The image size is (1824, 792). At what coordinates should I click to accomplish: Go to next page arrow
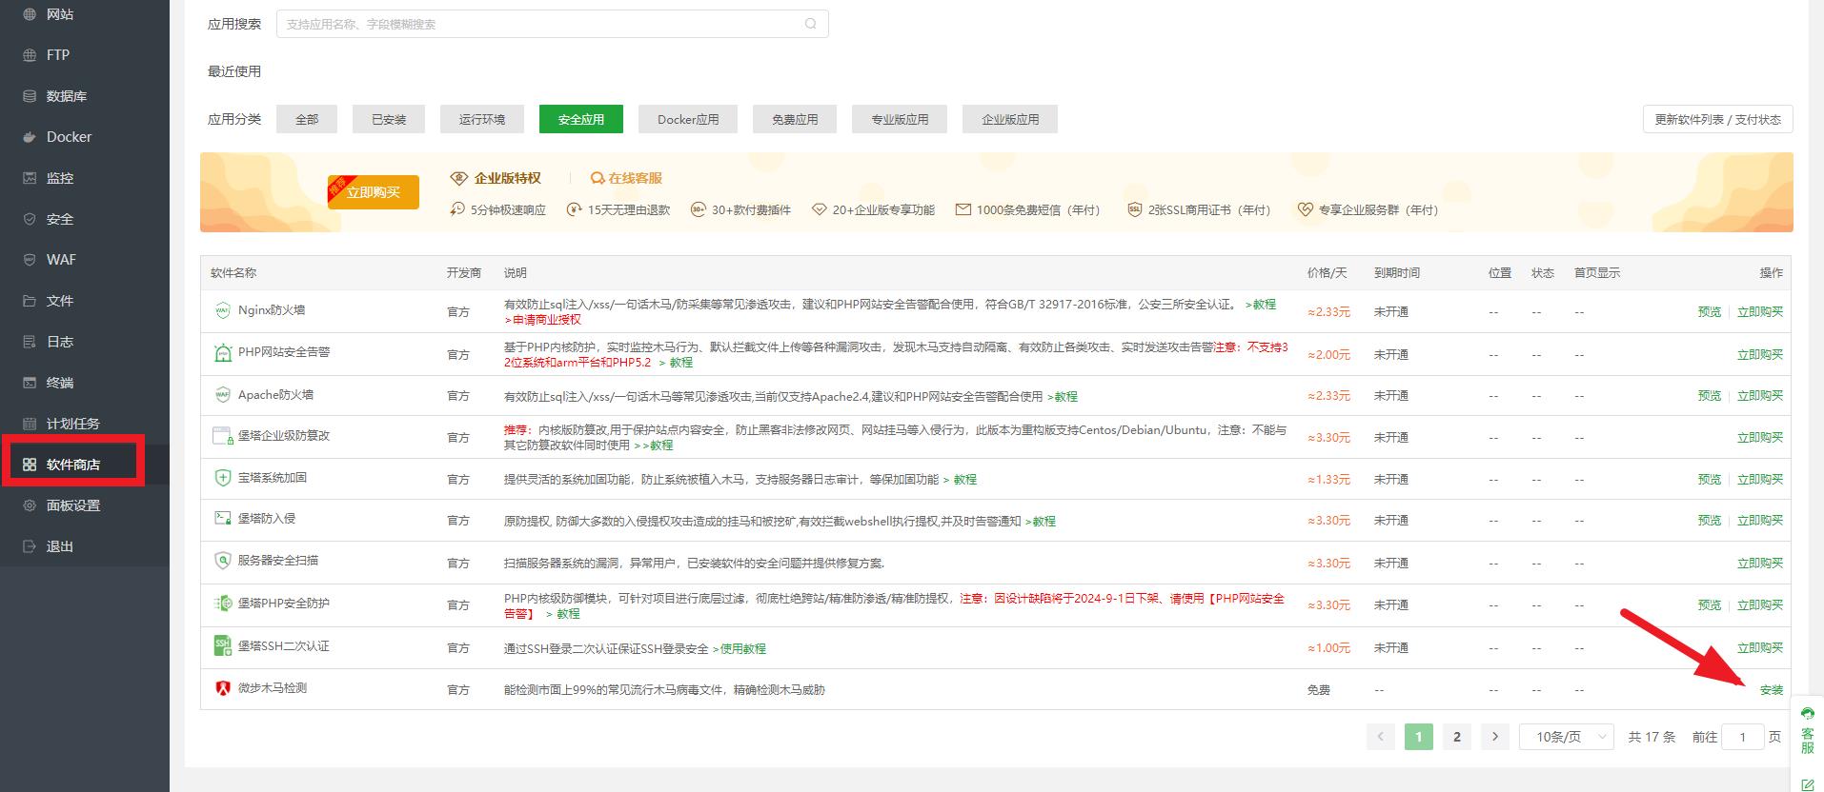(1495, 737)
